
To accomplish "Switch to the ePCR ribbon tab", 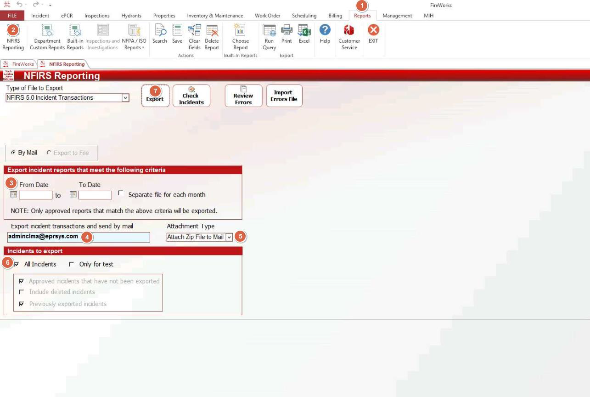I will (x=67, y=16).
